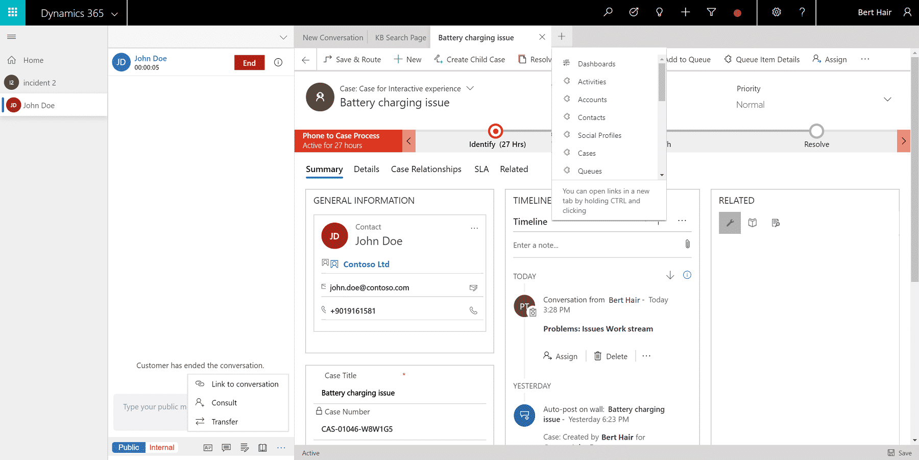This screenshot has width=919, height=460.
Task: Click the sort arrow in the timeline Today header
Action: pos(670,275)
